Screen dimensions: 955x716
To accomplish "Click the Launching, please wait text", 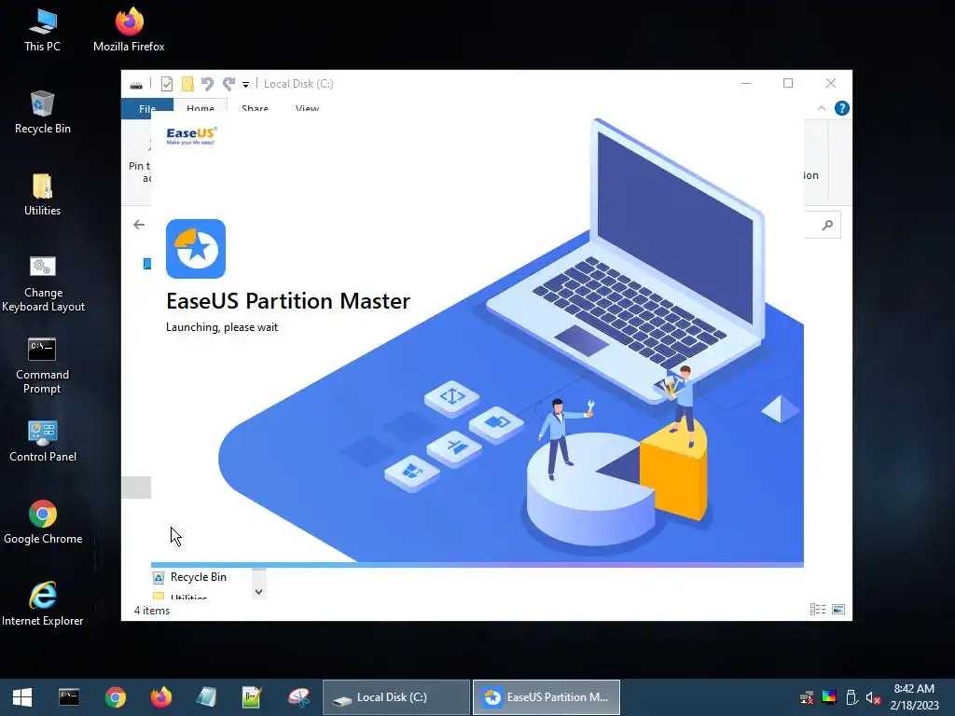I will (x=222, y=327).
